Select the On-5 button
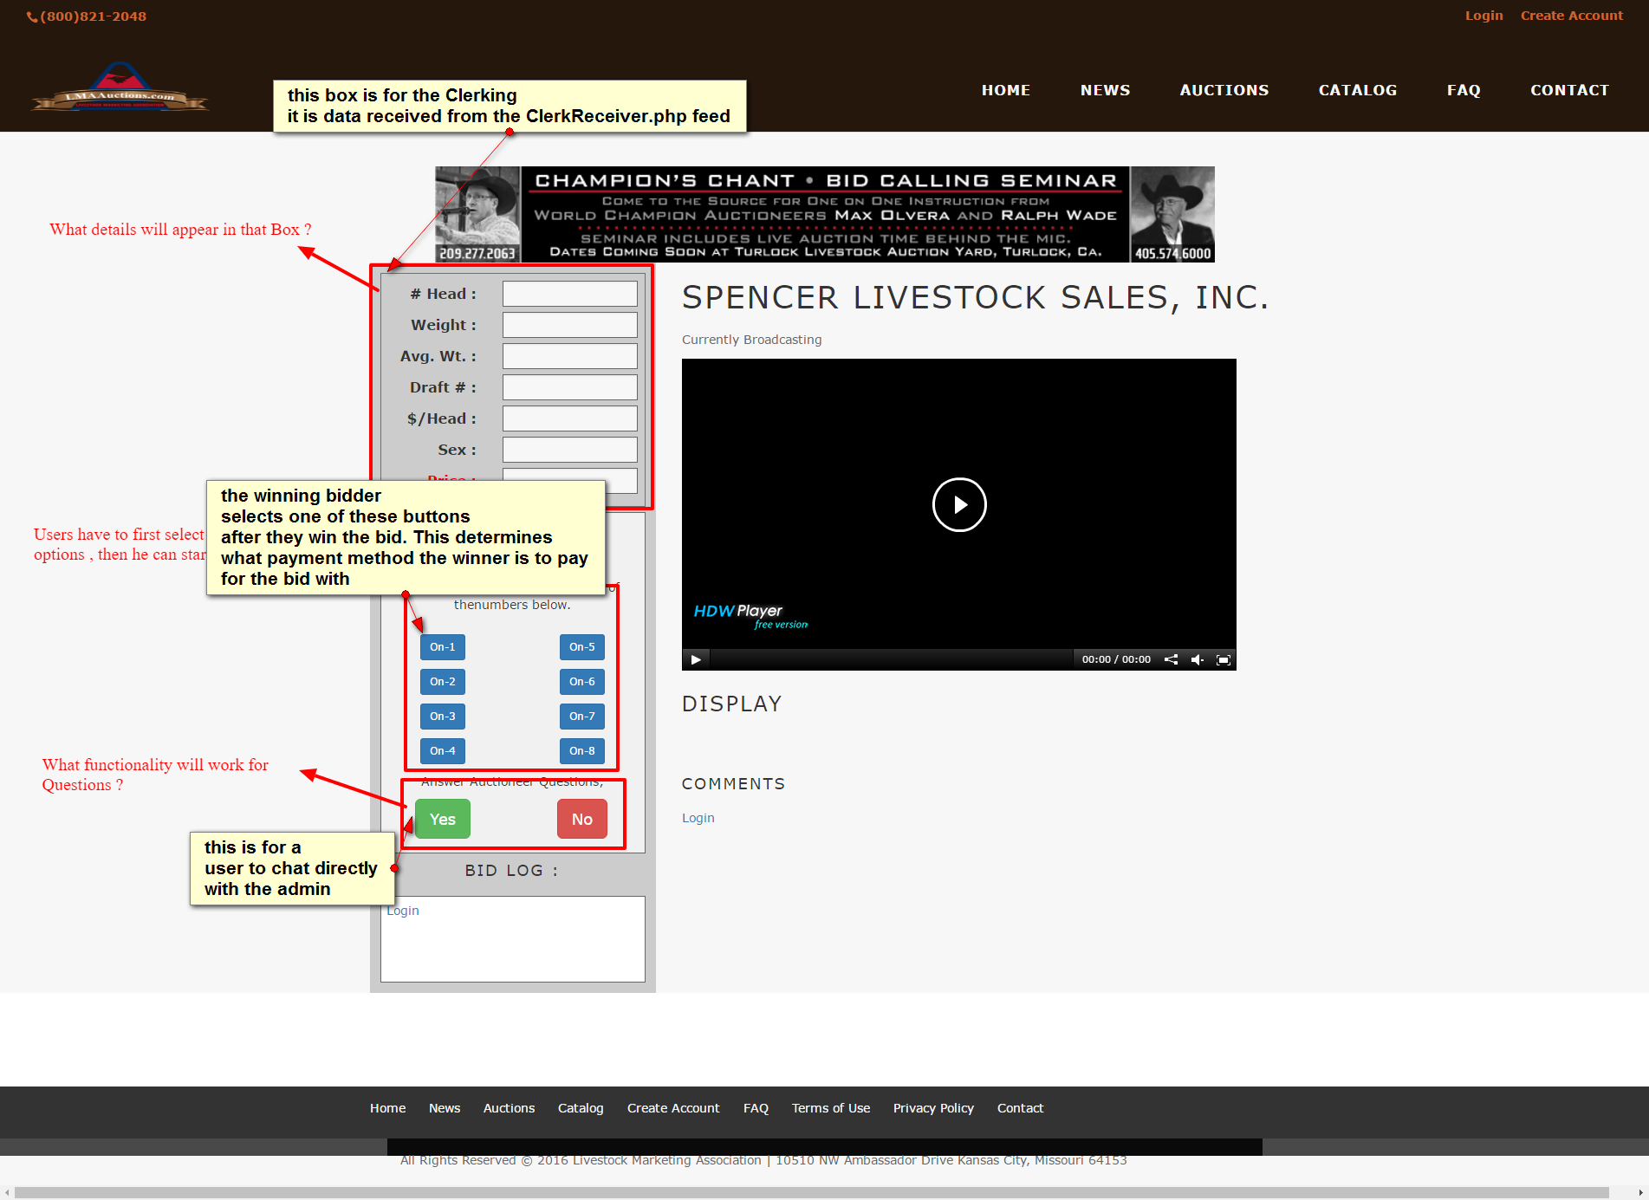Viewport: 1649px width, 1200px height. (582, 647)
